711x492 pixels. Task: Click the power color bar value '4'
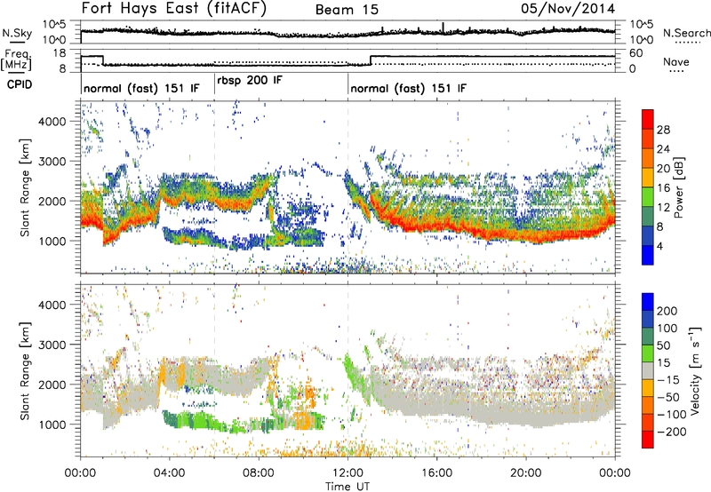[x=659, y=246]
